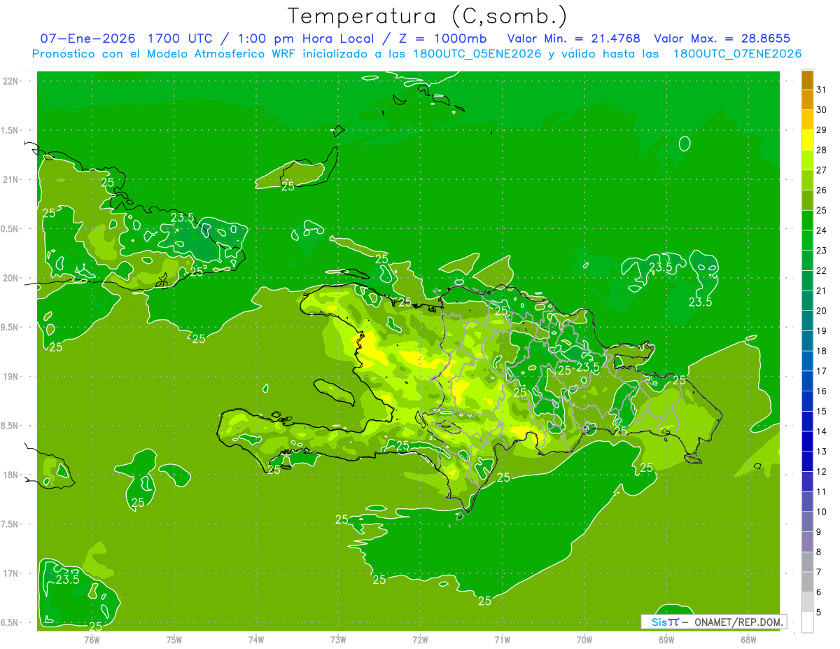Click the "68W" longitude axis label

pos(748,639)
